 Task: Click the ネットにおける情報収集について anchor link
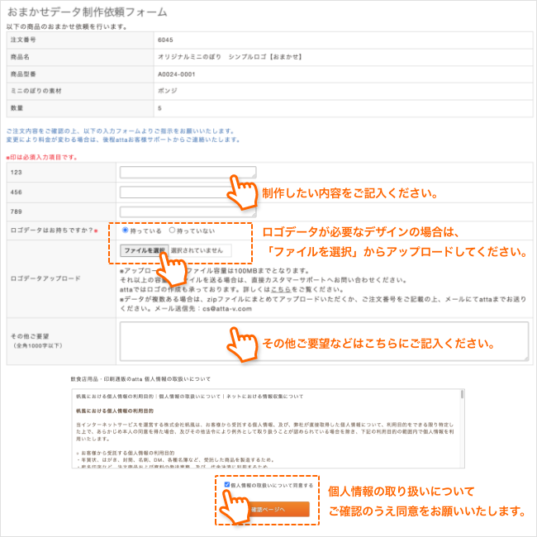click(x=264, y=397)
